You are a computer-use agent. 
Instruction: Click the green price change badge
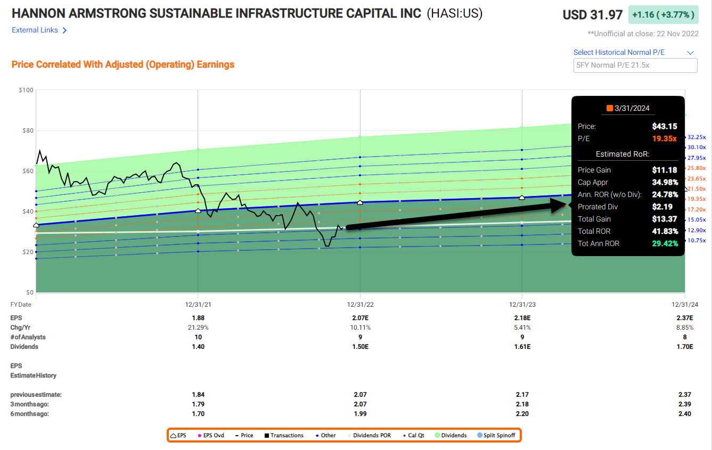664,15
